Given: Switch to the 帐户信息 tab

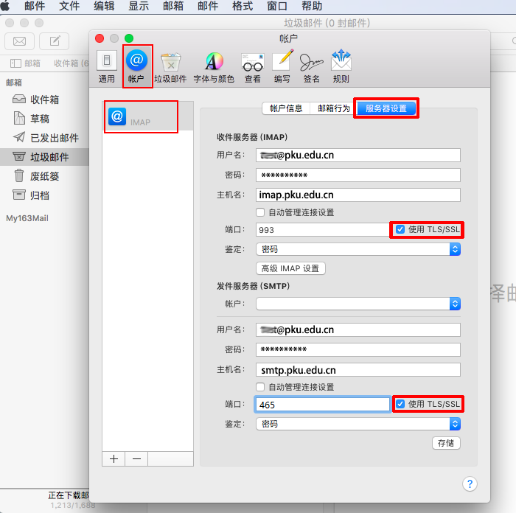Looking at the screenshot, I should click(286, 108).
